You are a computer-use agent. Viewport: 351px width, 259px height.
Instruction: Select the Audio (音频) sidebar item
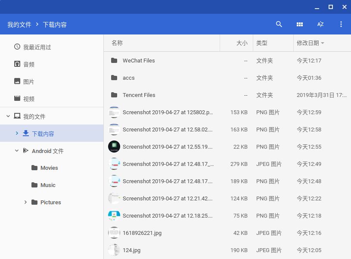[29, 64]
